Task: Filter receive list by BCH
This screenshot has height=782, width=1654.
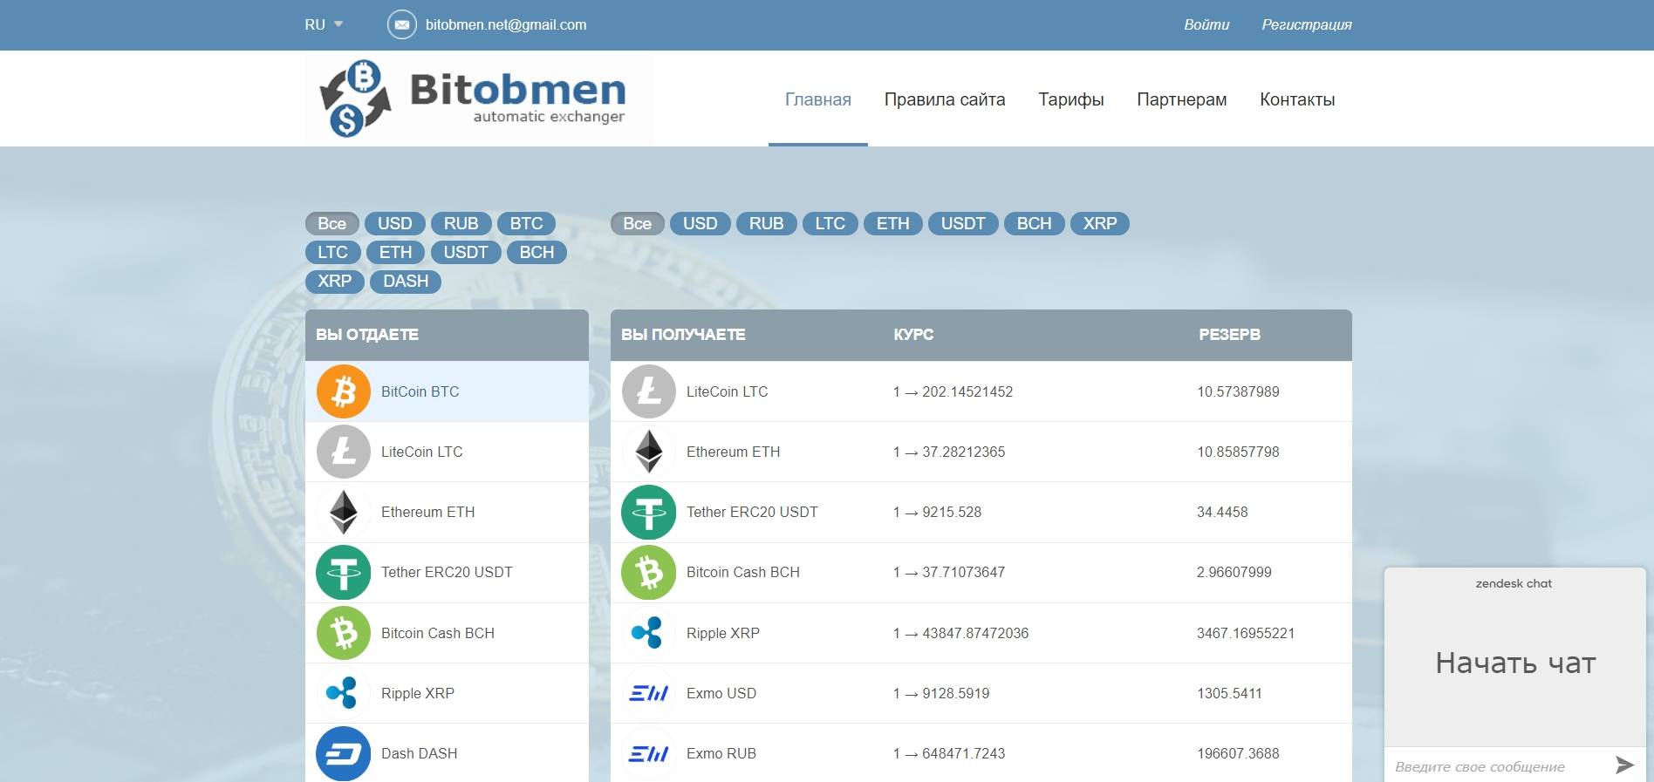Action: point(1035,223)
